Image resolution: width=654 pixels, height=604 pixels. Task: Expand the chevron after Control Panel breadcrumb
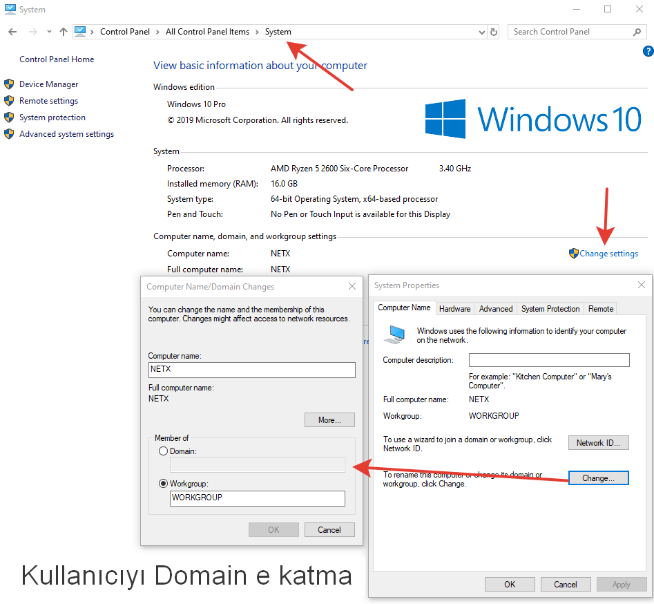tap(157, 32)
